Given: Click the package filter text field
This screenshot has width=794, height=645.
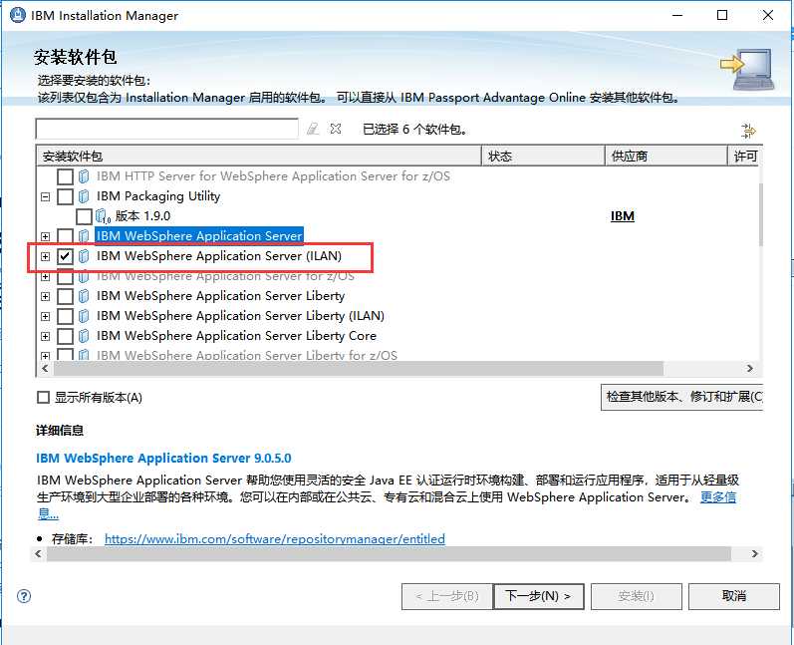Looking at the screenshot, I should click(x=166, y=129).
